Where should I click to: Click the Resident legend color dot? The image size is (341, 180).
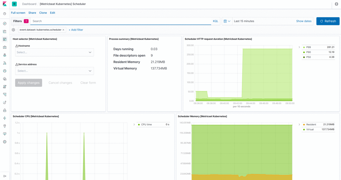304,124
